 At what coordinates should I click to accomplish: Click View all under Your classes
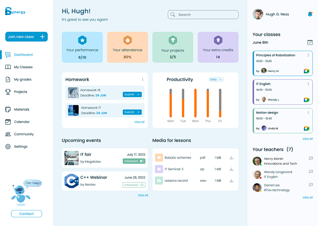click(x=307, y=139)
